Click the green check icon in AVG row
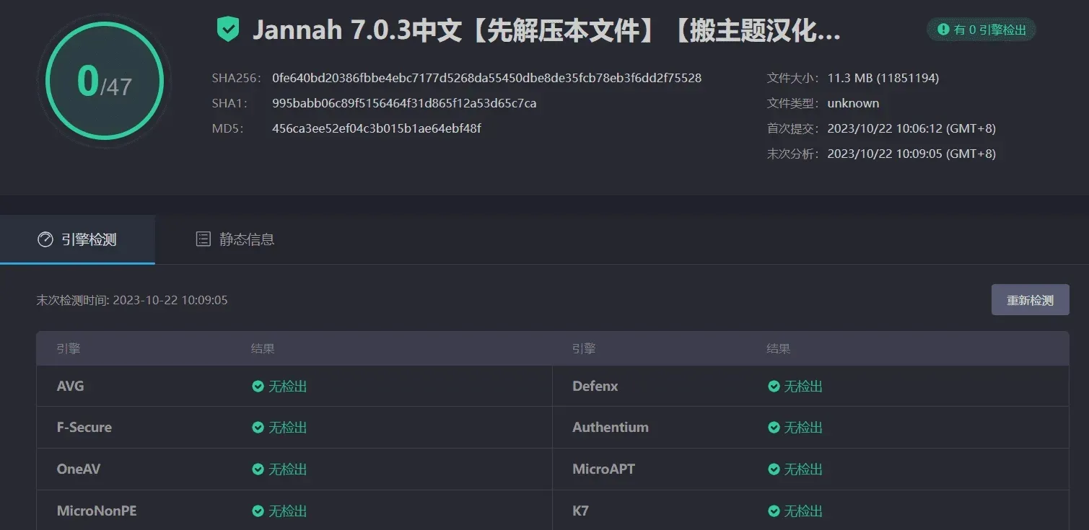Viewport: 1089px width, 530px height. pos(258,387)
